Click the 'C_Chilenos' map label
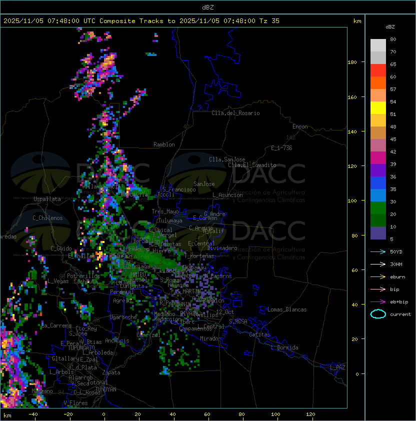This screenshot has width=416, height=421. 47,218
